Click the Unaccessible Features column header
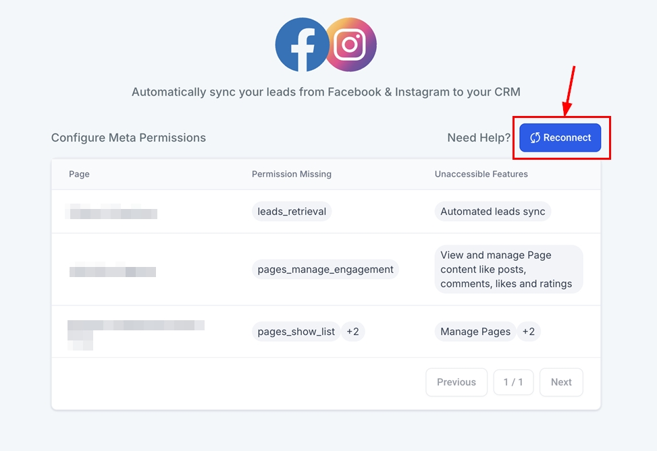This screenshot has width=657, height=451. [481, 174]
